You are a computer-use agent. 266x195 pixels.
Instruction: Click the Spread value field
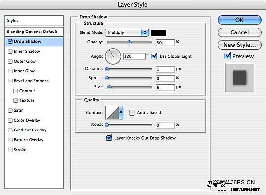pos(165,78)
